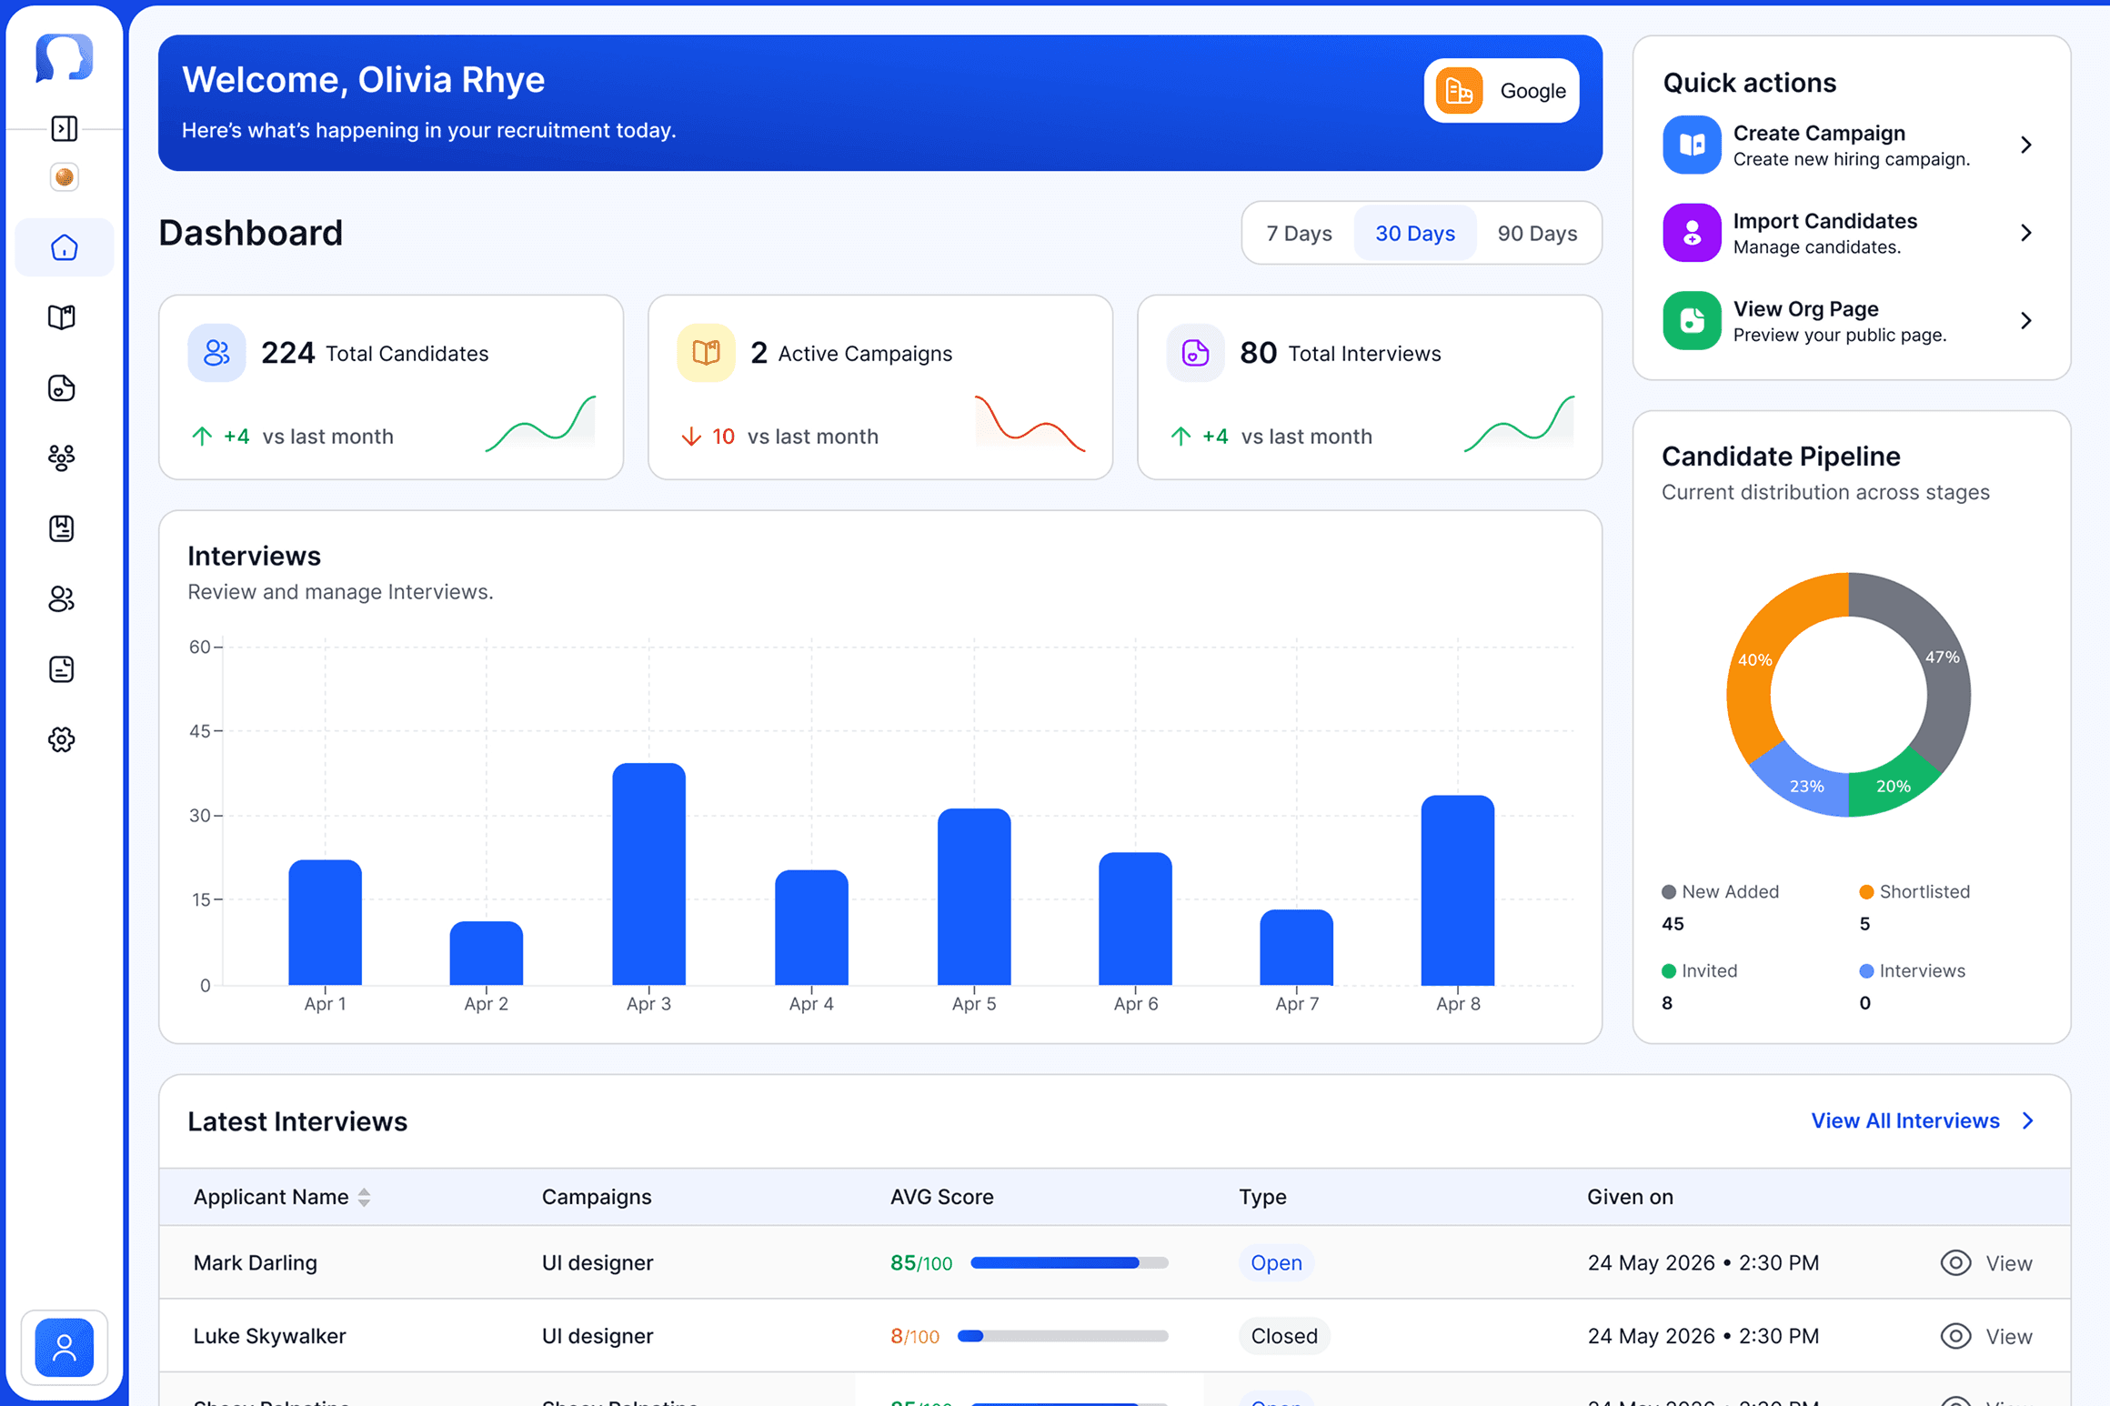Click the Total Interviews card icon

[1195, 353]
